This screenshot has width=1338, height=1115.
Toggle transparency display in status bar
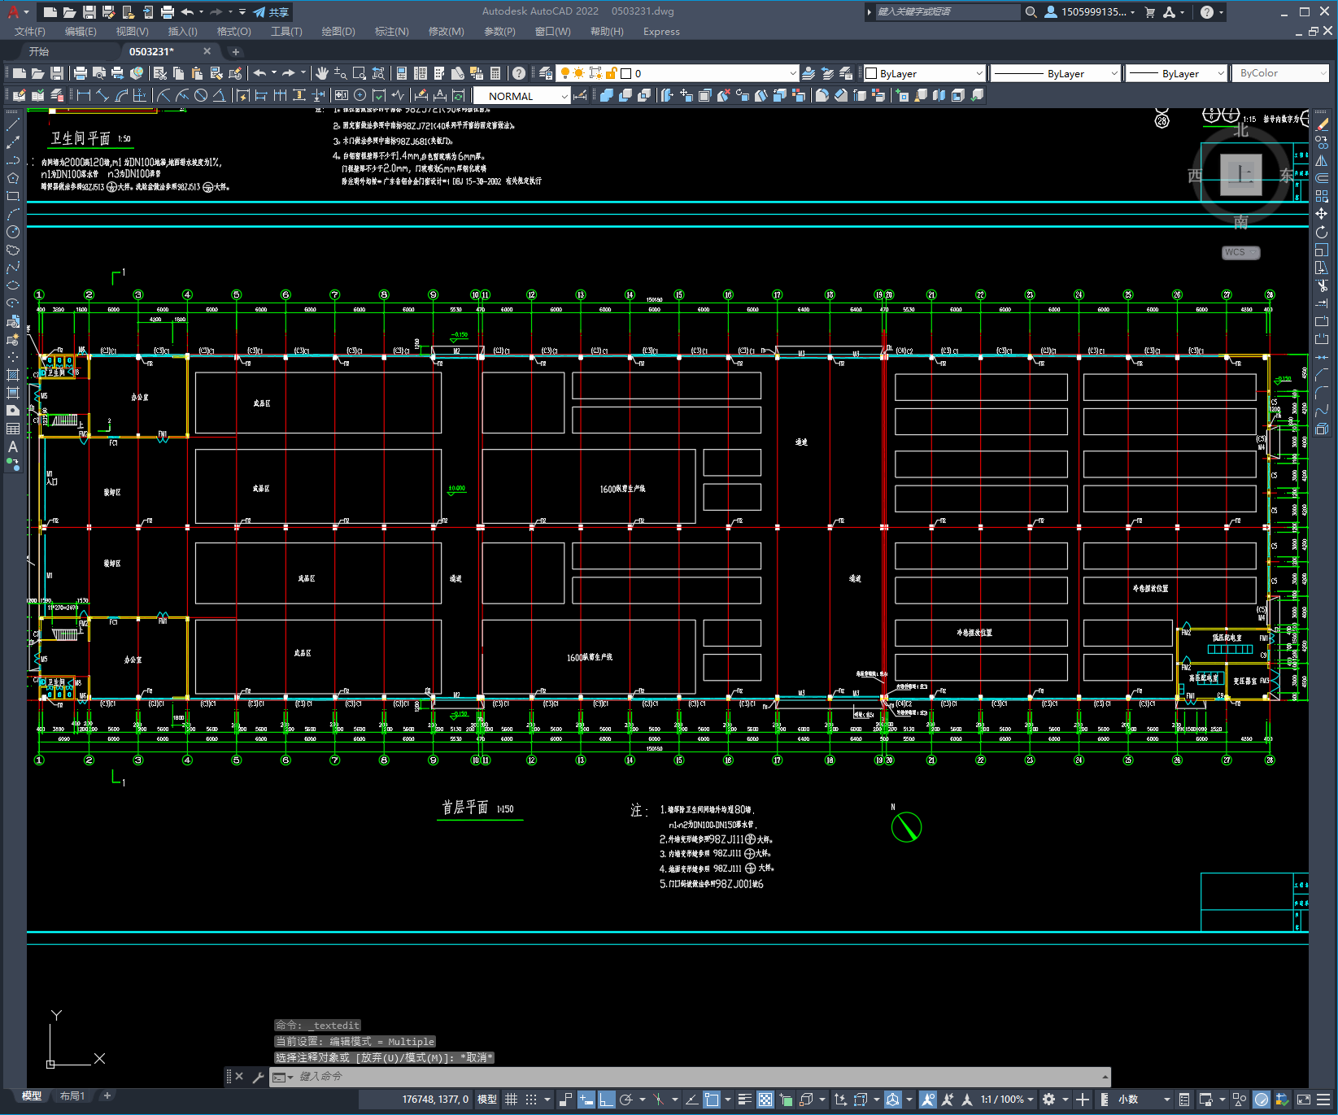(x=765, y=1100)
